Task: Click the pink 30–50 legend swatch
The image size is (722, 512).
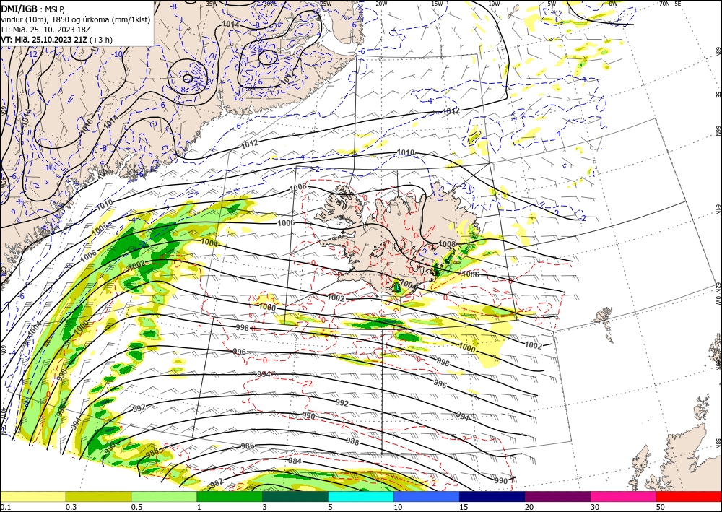Action: point(624,496)
